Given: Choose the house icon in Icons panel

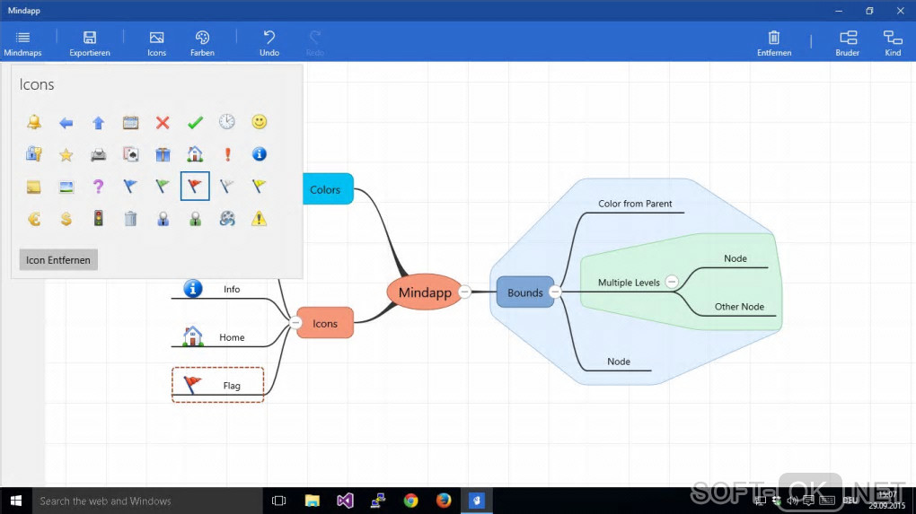Looking at the screenshot, I should coord(195,154).
